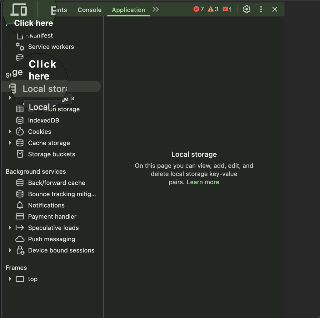Expand the Device bound sessions node
Image resolution: width=320 pixels, height=318 pixels.
click(x=10, y=250)
